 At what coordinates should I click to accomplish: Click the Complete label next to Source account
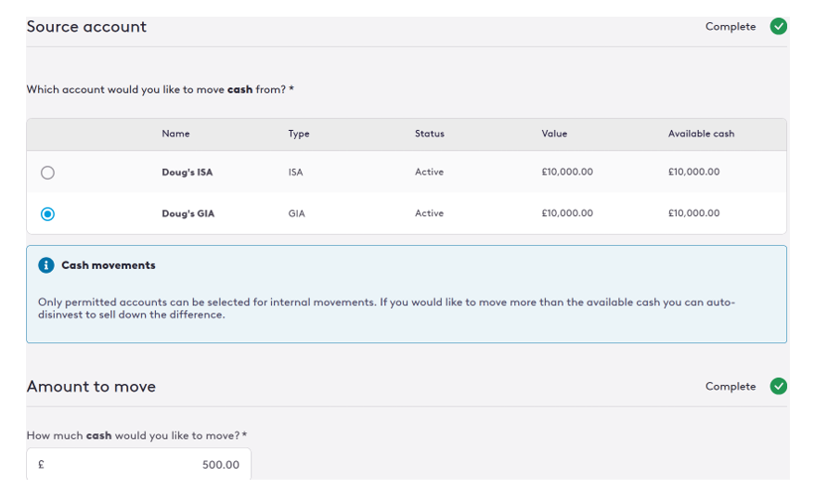tap(731, 27)
